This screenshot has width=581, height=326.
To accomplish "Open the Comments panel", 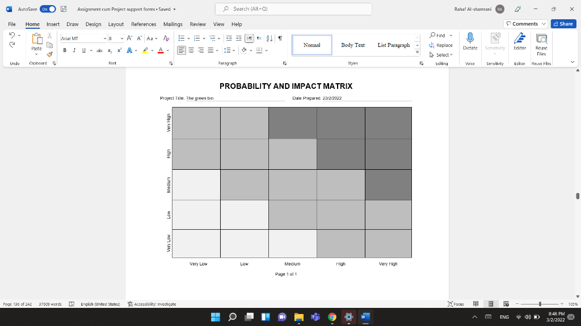I will [x=523, y=23].
